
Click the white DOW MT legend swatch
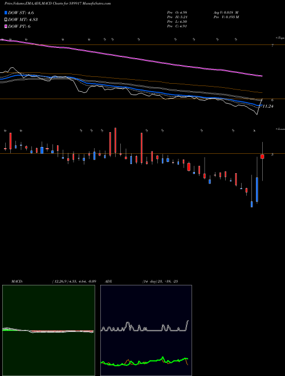click(x=6, y=20)
